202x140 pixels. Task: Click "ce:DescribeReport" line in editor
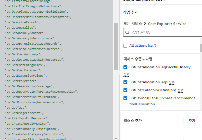click(x=22, y=22)
